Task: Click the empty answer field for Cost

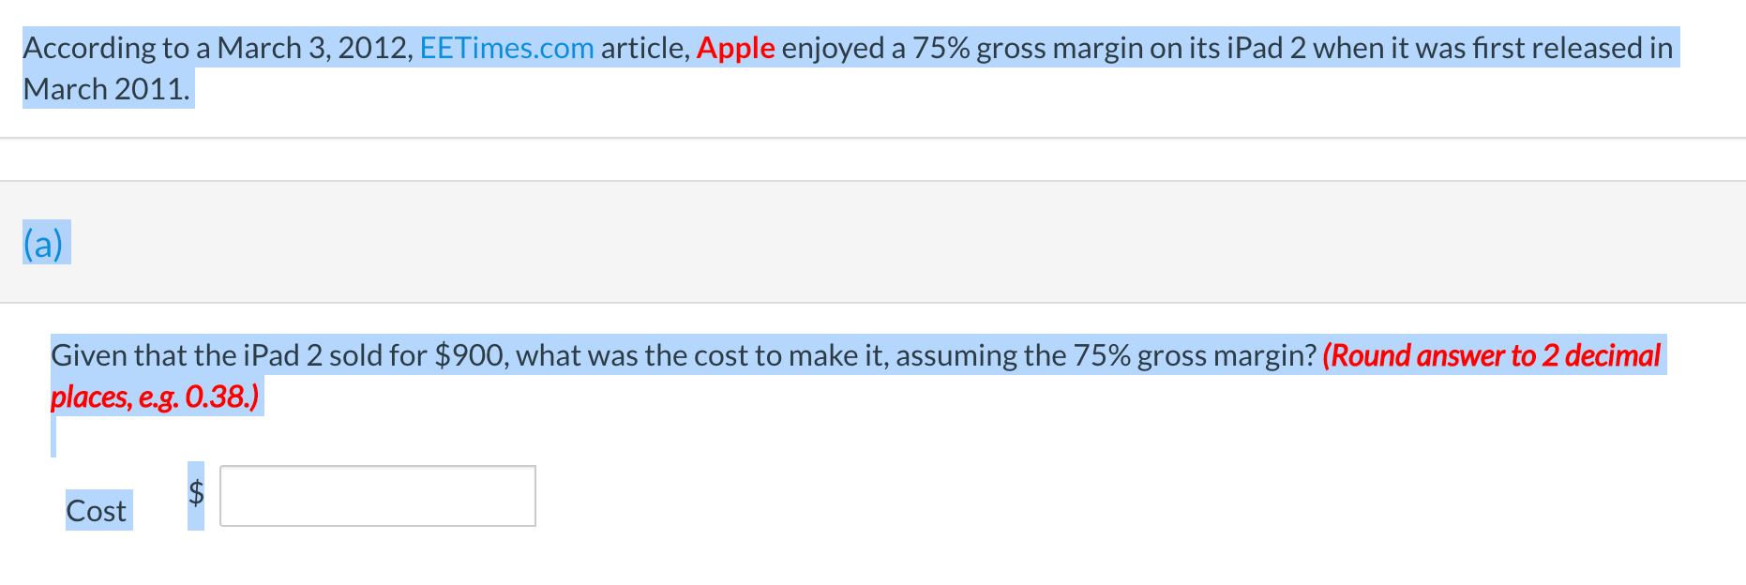Action: tap(377, 495)
